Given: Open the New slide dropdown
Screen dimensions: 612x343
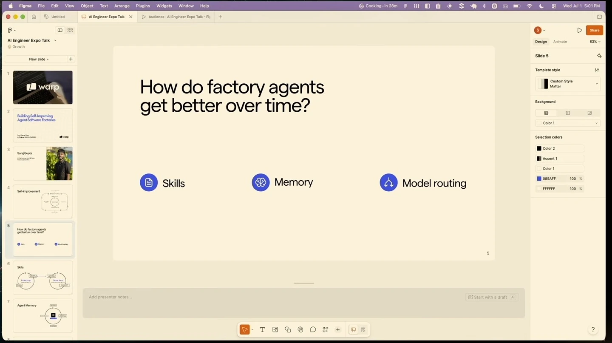Looking at the screenshot, I should (39, 59).
